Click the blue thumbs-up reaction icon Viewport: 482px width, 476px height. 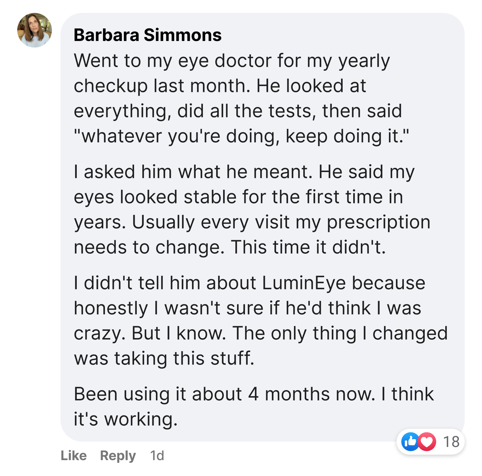click(410, 442)
